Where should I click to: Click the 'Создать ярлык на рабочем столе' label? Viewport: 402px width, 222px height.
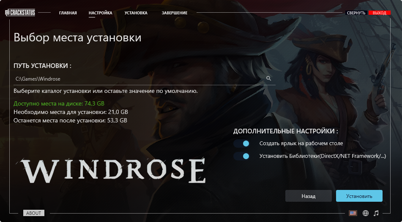[301, 143]
